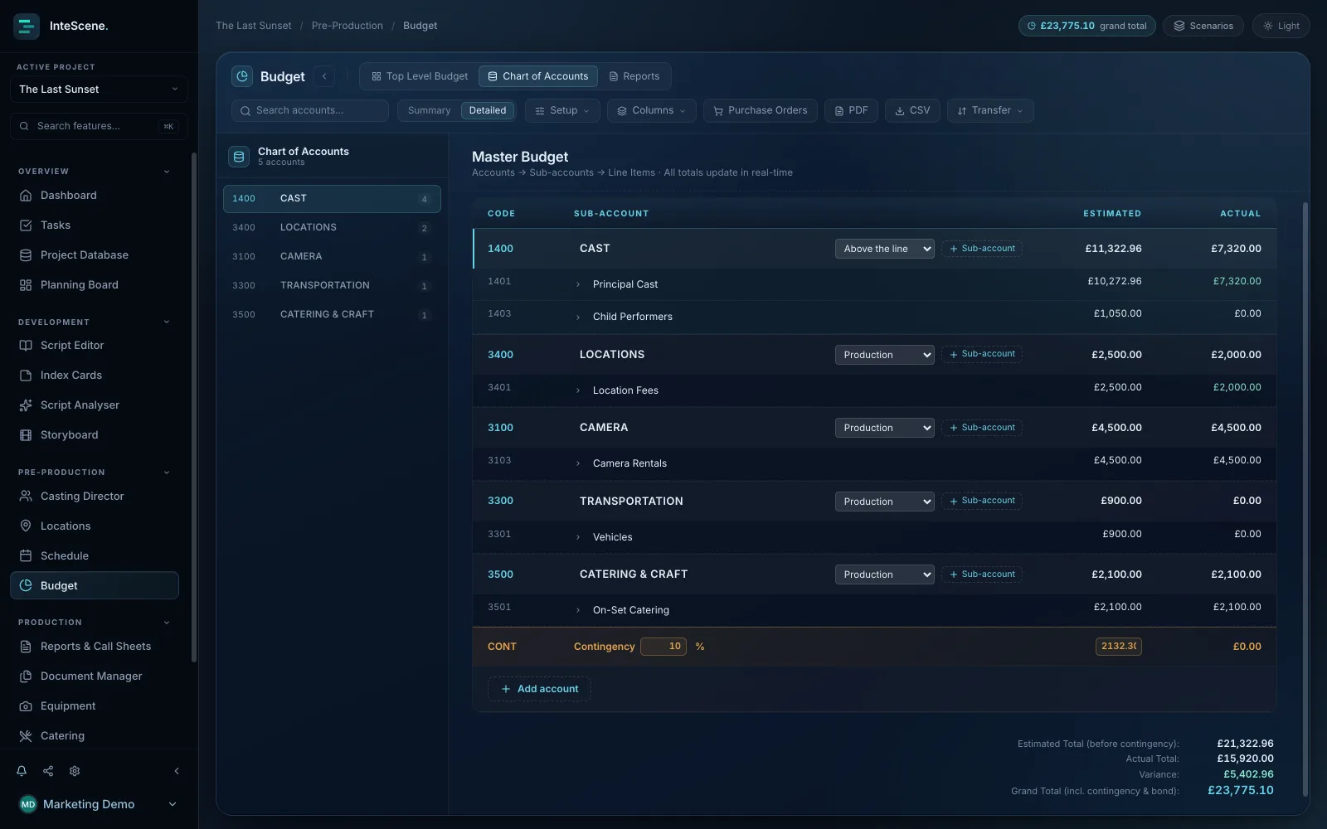Click the Budget pie icon in the header
This screenshot has height=829, width=1327.
tap(242, 76)
